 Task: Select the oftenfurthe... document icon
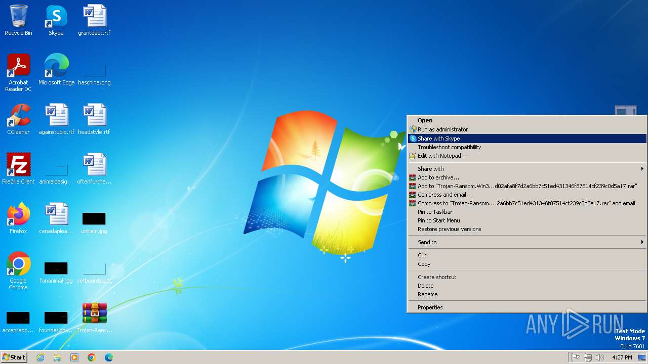94,169
